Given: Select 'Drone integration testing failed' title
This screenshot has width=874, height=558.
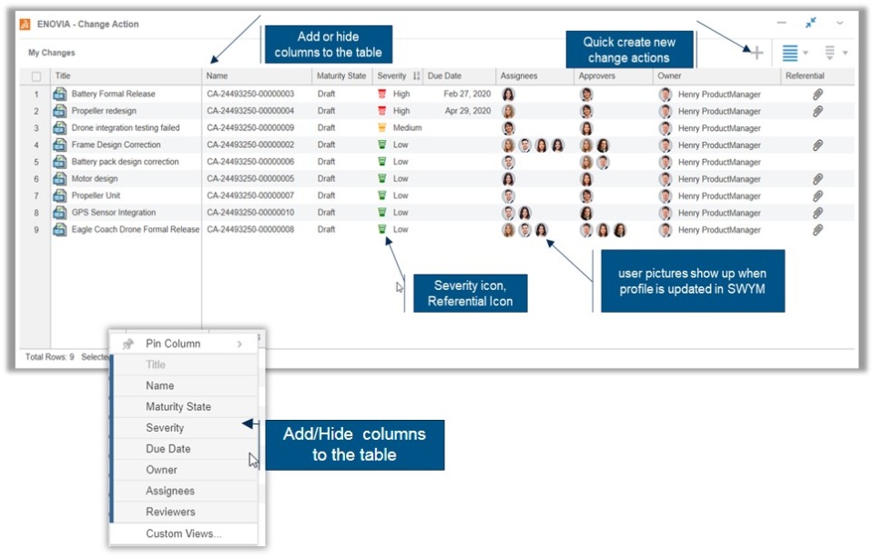Looking at the screenshot, I should click(x=126, y=127).
